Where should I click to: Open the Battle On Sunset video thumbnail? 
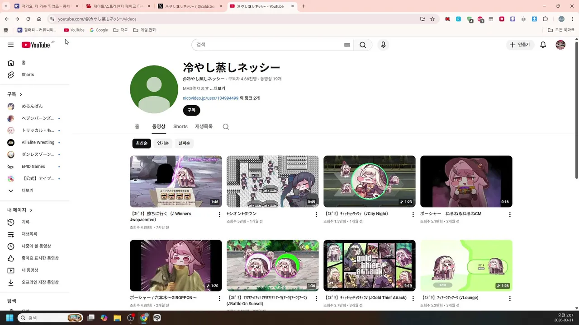[x=272, y=265]
